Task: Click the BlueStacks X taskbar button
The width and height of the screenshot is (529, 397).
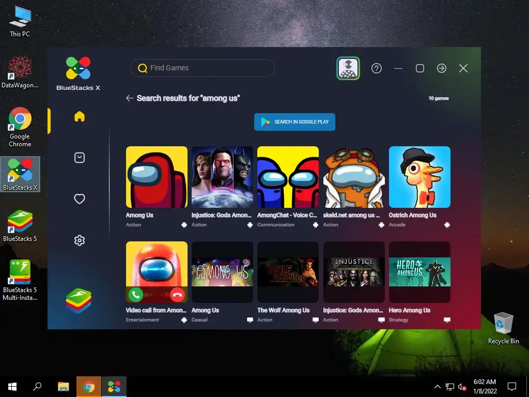Action: tap(114, 387)
